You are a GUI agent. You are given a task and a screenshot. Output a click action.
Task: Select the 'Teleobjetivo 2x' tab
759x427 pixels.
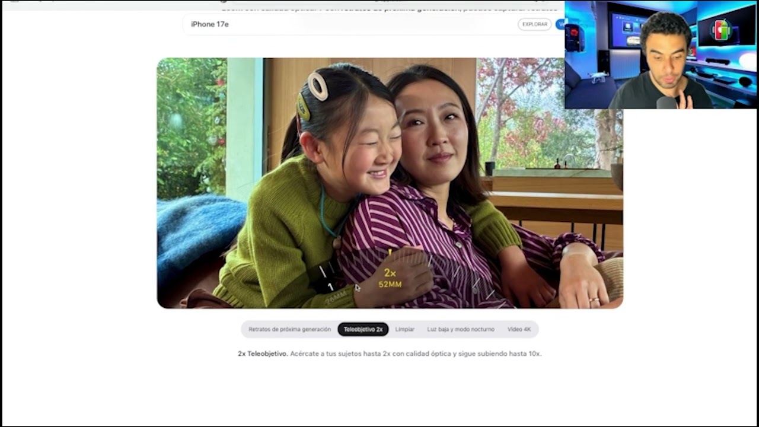point(363,329)
